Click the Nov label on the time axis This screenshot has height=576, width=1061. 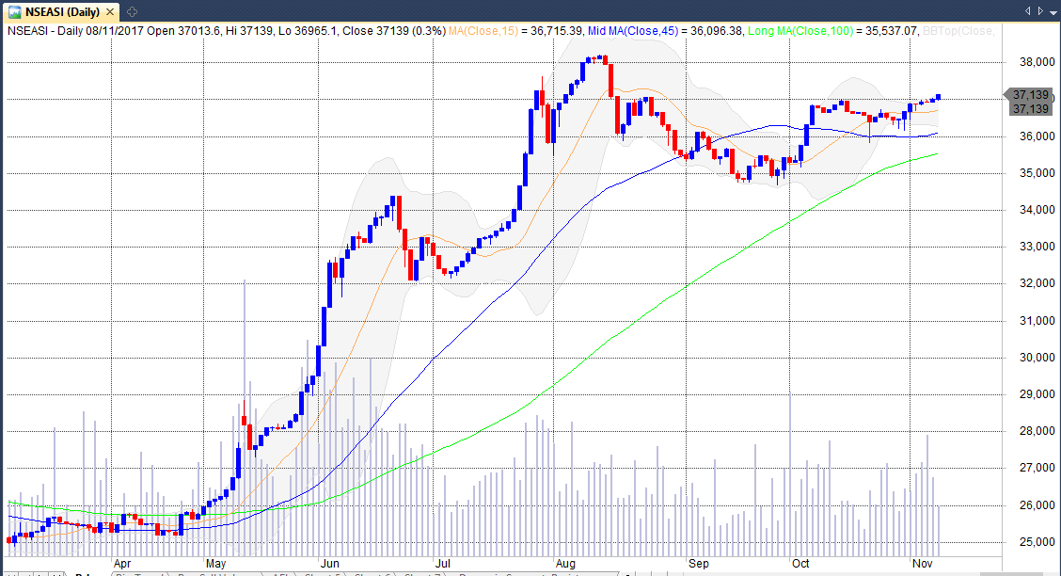(x=923, y=563)
